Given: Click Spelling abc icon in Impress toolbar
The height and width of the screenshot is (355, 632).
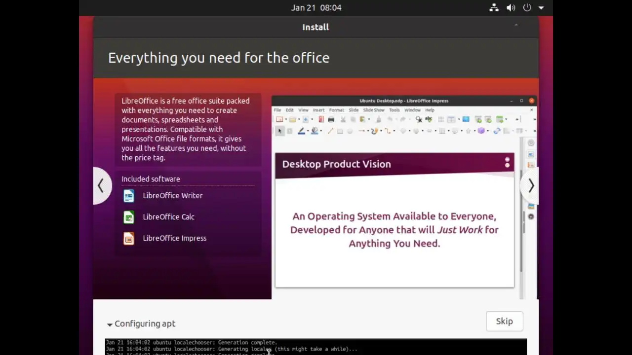Looking at the screenshot, I should click(x=429, y=119).
